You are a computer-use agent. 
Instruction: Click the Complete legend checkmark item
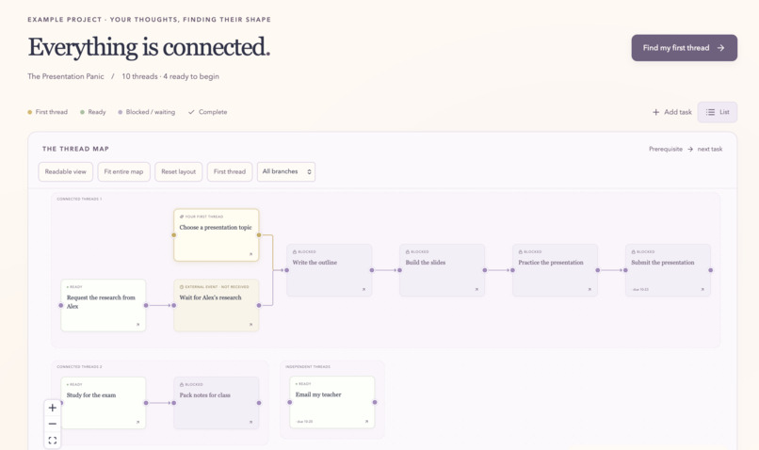[208, 112]
